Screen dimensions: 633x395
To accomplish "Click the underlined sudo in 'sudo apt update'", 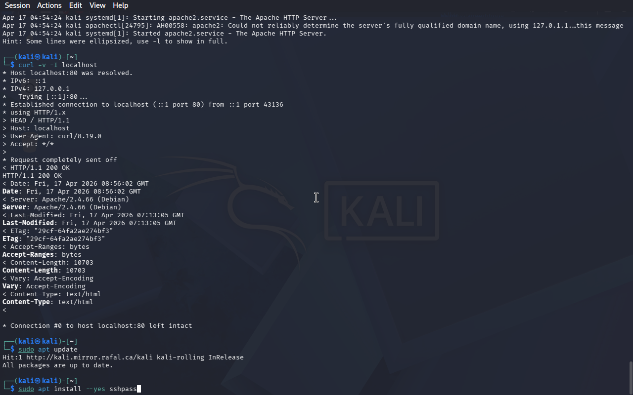I will [26, 349].
